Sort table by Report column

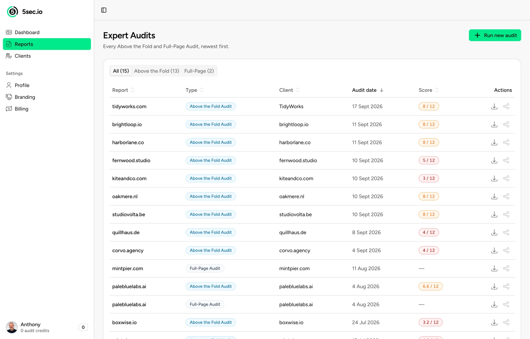123,90
